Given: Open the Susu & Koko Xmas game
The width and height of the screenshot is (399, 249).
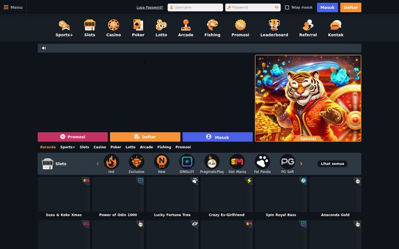Looking at the screenshot, I should [64, 198].
